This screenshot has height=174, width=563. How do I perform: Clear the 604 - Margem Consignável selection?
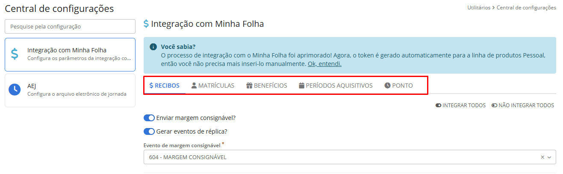tap(542, 157)
